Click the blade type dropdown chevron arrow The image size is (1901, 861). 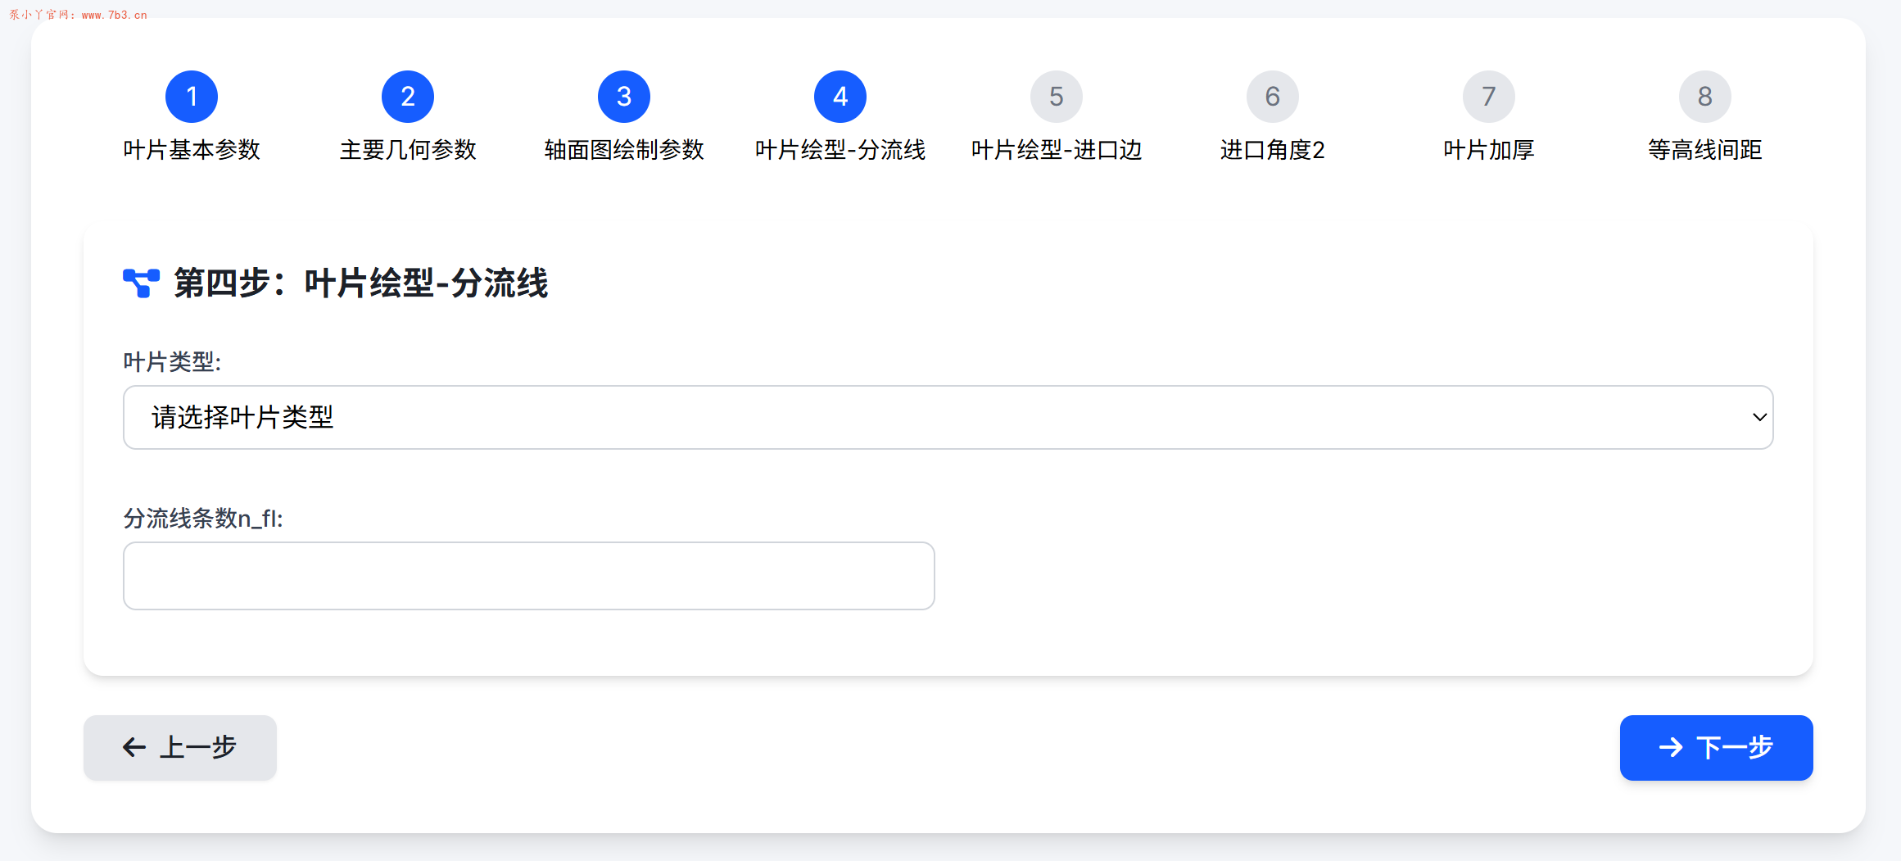(x=1759, y=417)
